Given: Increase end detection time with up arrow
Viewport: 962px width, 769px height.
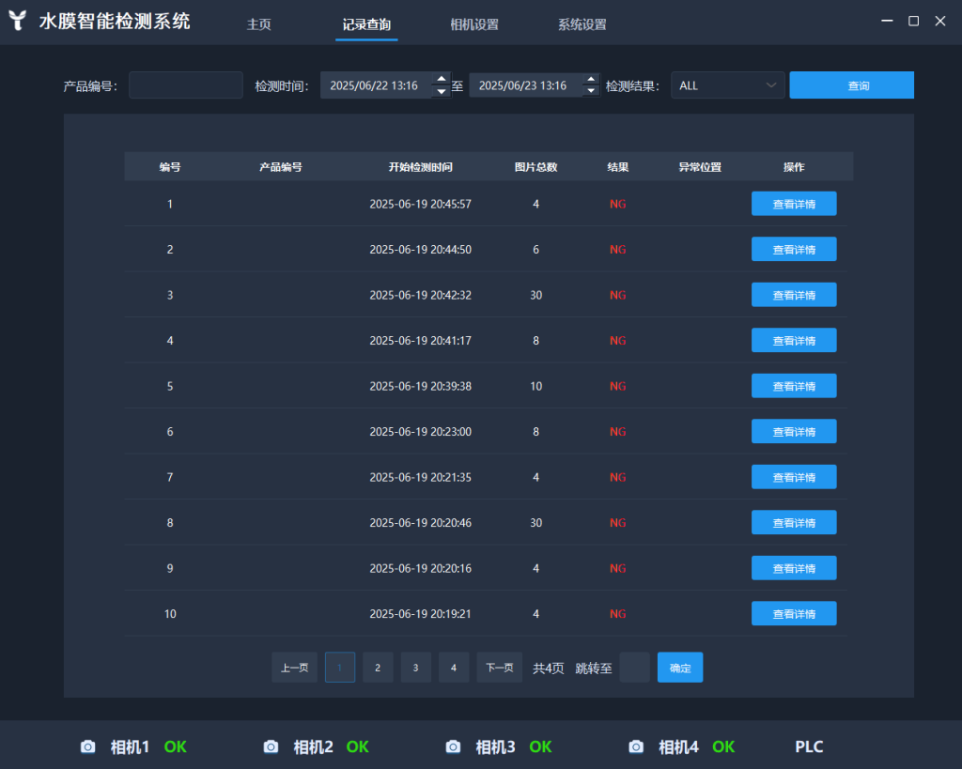Looking at the screenshot, I should (x=590, y=79).
